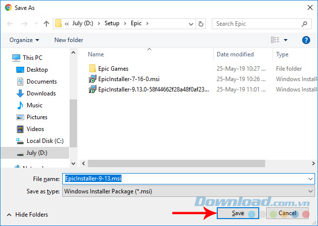Click the Forward navigation arrow
The height and width of the screenshot is (226, 318).
click(x=25, y=24)
